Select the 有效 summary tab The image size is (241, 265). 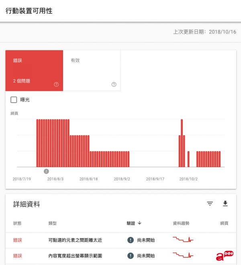click(92, 71)
